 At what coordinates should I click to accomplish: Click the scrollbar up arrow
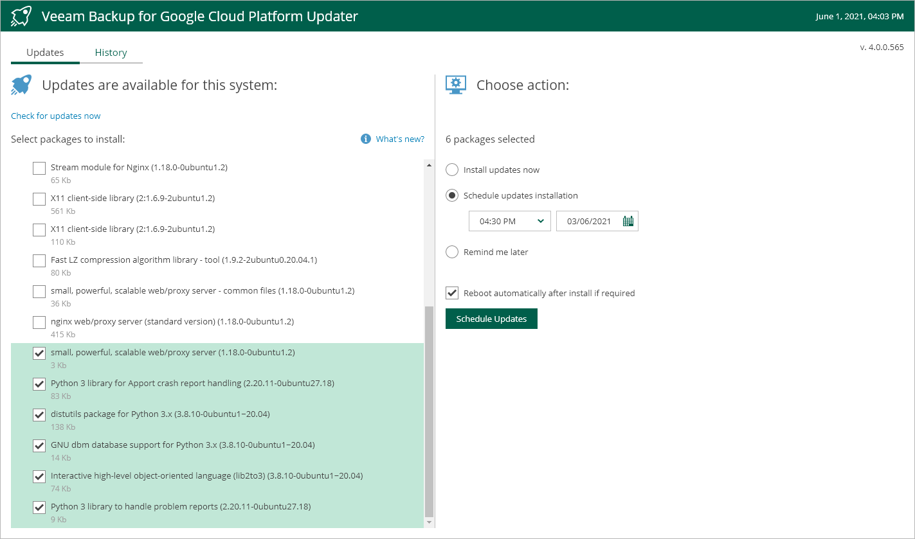[x=430, y=164]
